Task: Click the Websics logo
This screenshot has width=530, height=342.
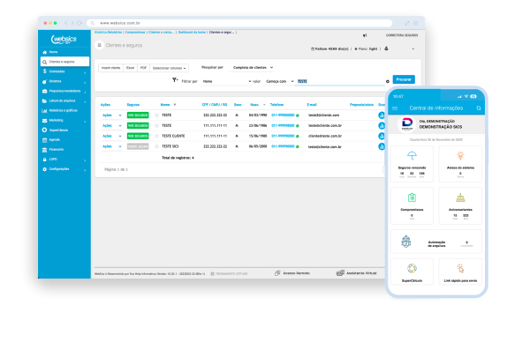Action: click(x=64, y=40)
